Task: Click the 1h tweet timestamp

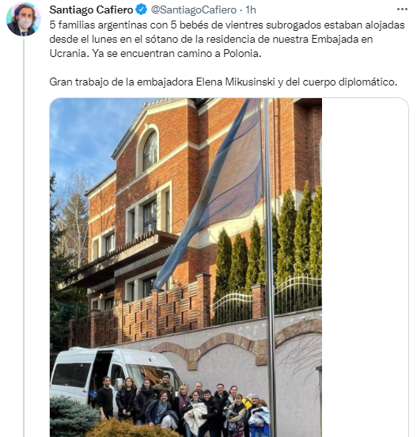Action: coord(250,9)
